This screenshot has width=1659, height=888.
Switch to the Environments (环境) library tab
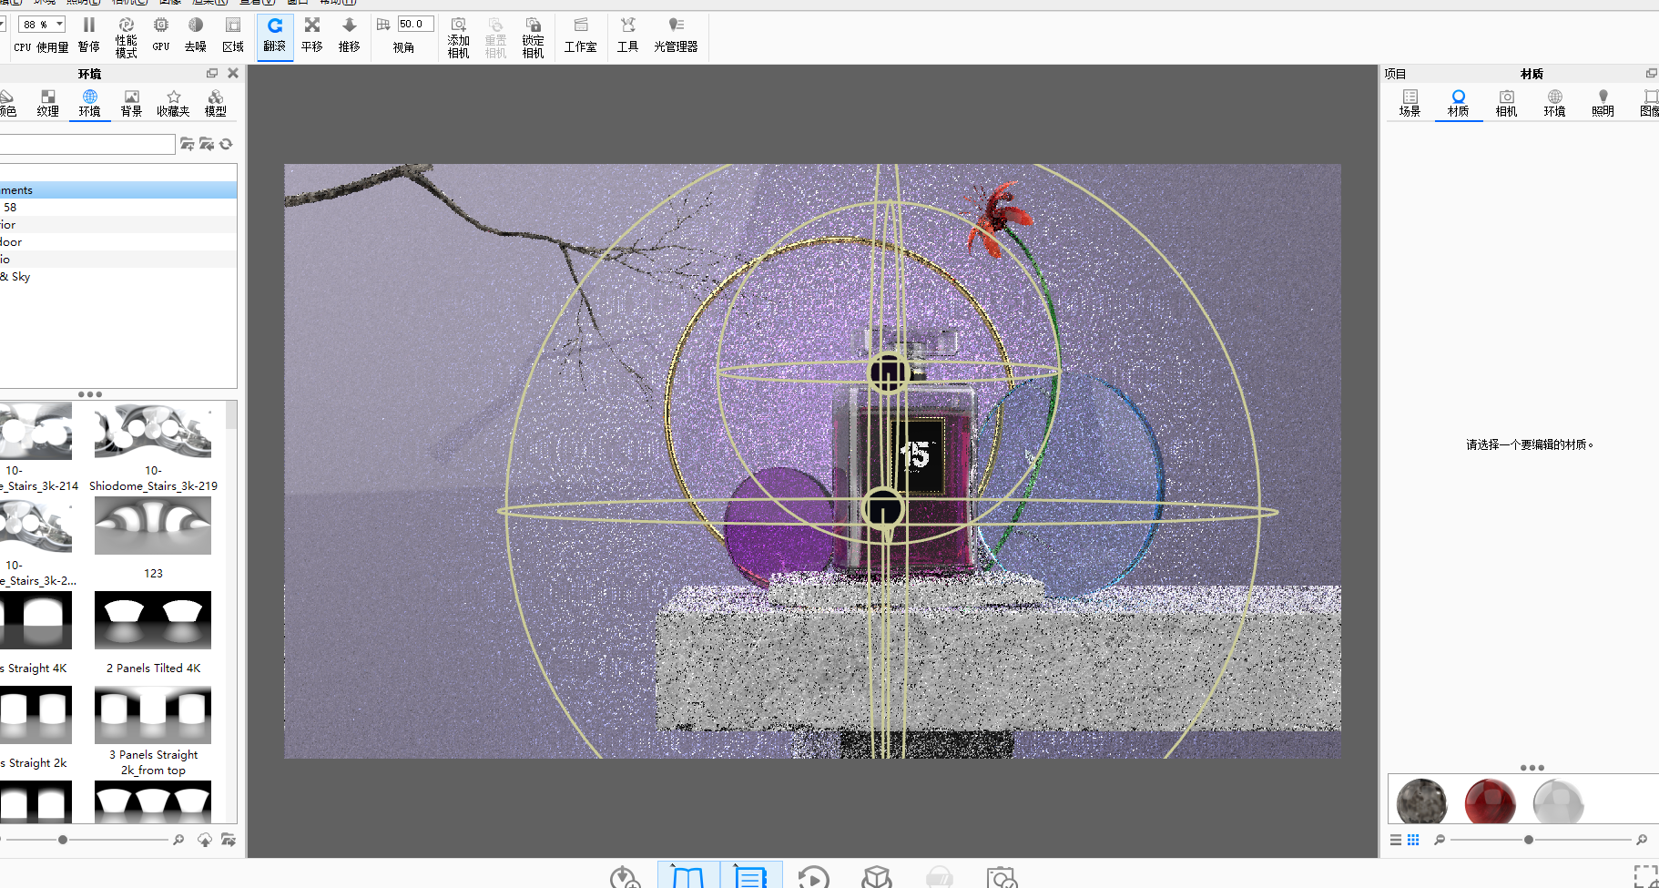[89, 104]
